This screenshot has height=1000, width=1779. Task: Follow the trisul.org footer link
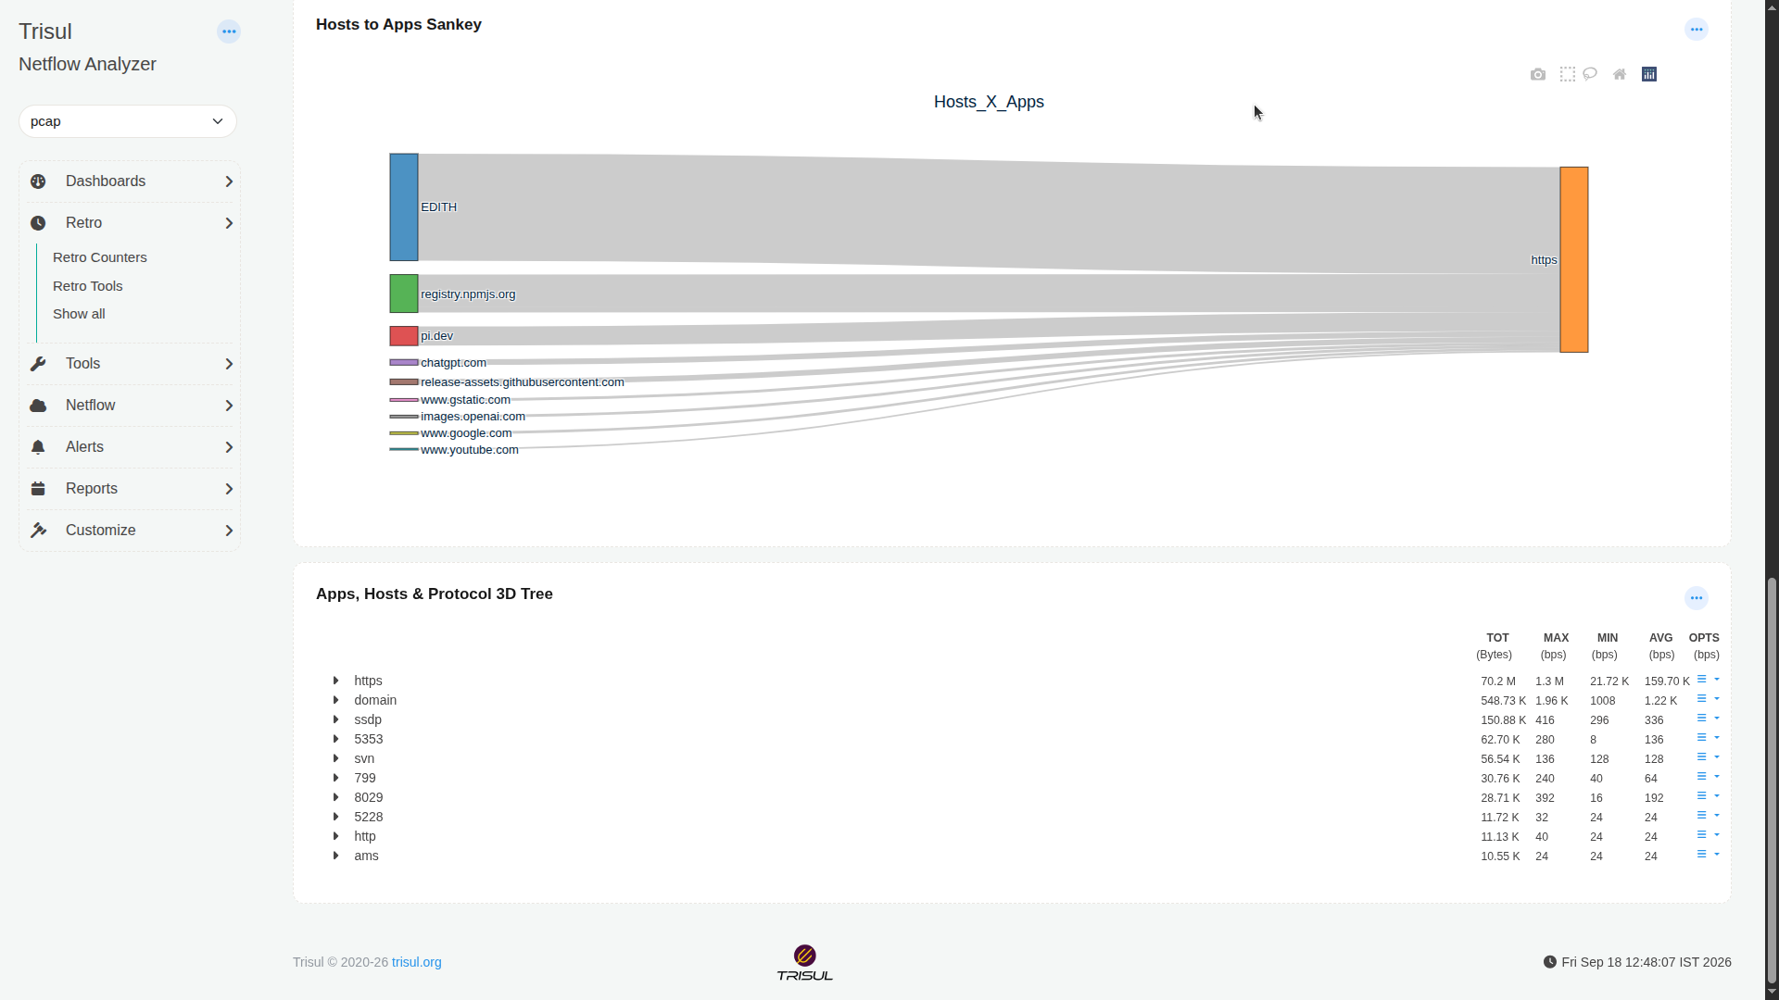point(417,962)
